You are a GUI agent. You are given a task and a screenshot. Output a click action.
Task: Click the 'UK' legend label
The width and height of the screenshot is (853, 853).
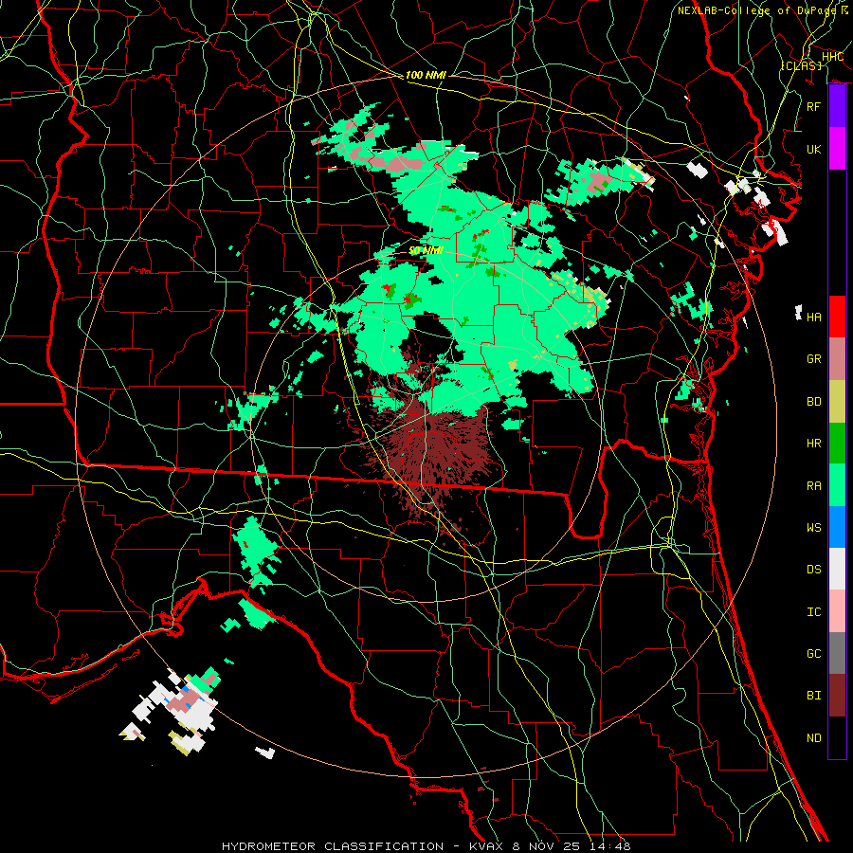(813, 149)
